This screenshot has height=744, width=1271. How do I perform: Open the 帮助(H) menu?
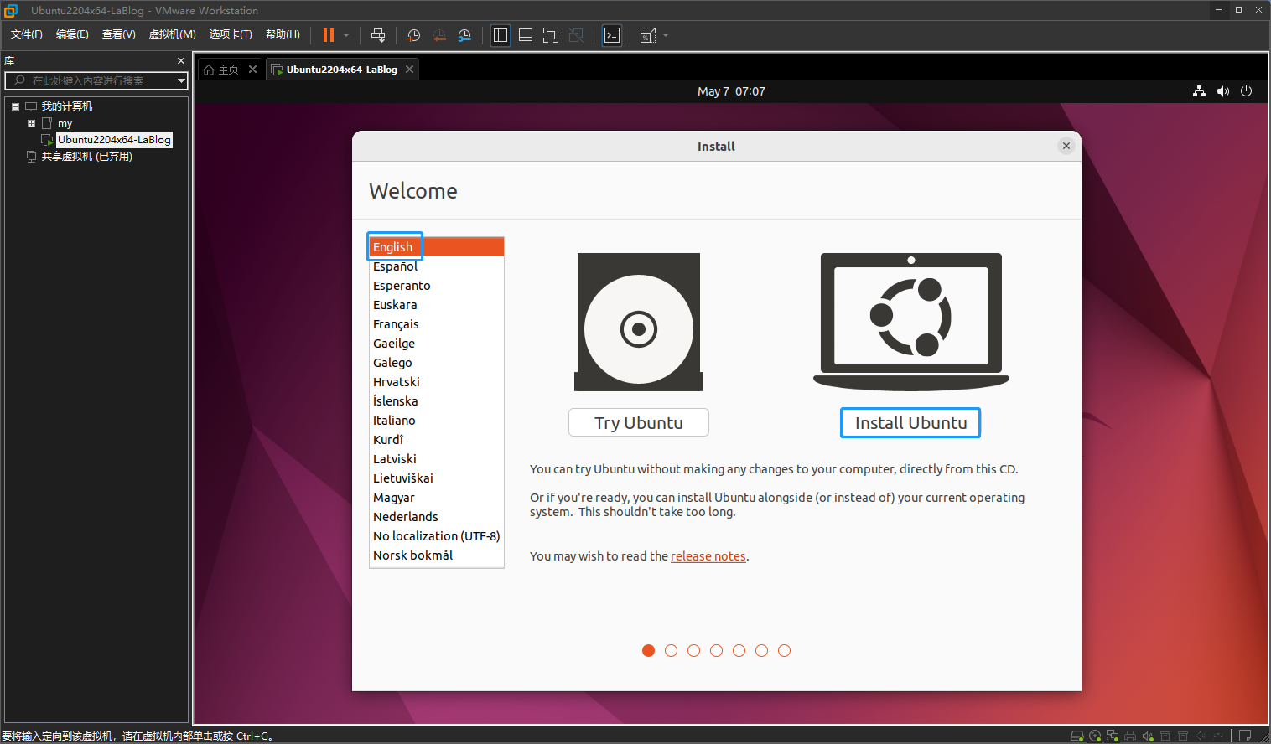coord(283,34)
